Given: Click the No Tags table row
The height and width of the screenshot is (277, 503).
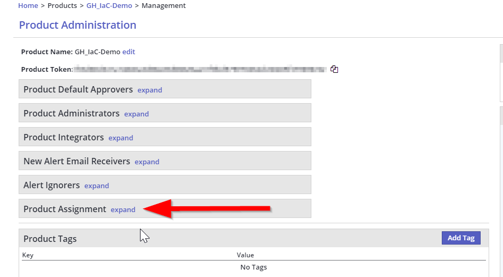Looking at the screenshot, I should 253,267.
